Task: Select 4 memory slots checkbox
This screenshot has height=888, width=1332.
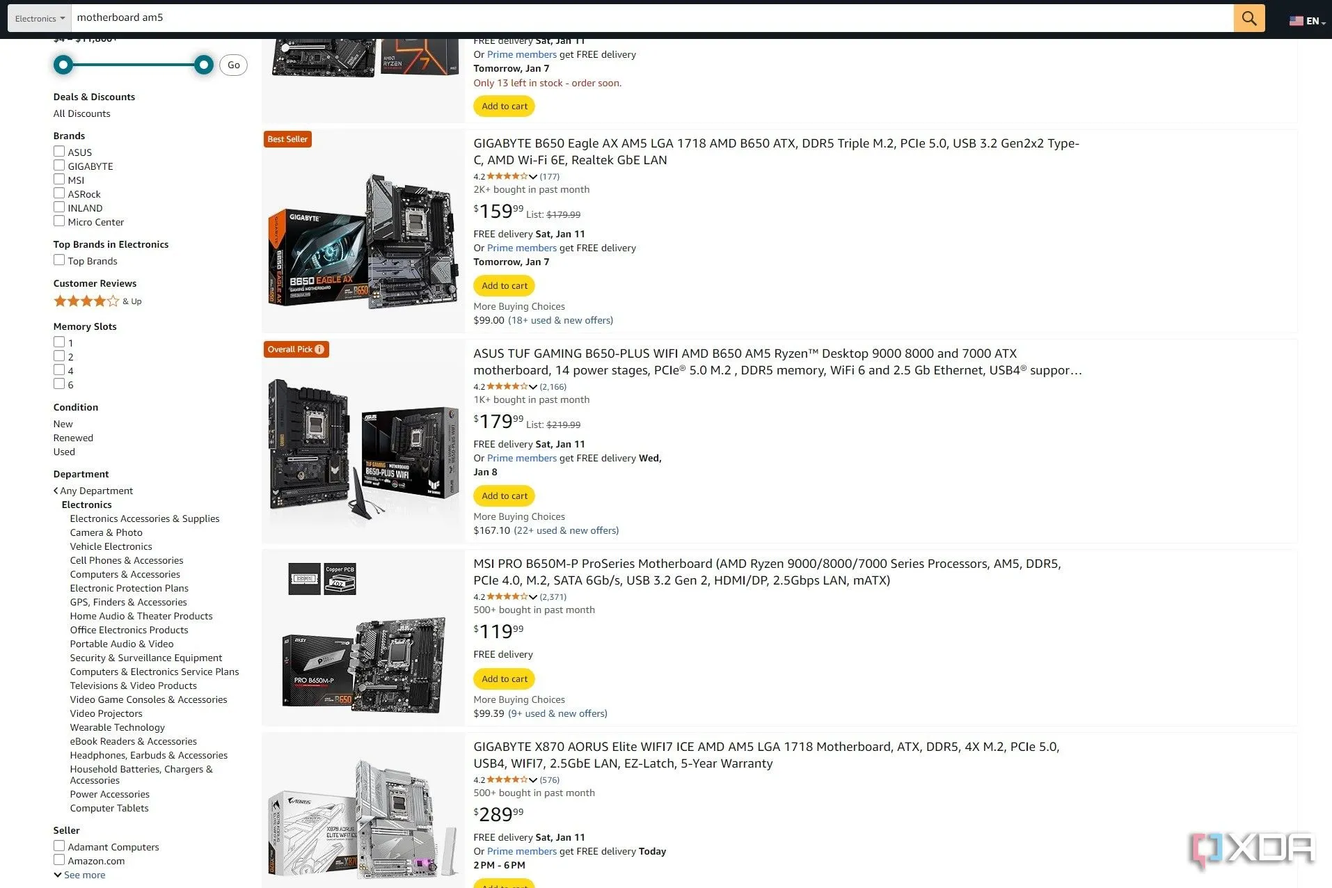Action: coord(59,370)
